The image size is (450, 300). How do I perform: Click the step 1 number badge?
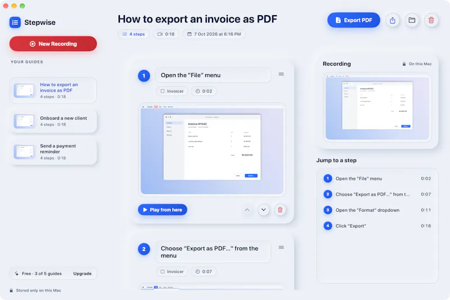pos(144,76)
